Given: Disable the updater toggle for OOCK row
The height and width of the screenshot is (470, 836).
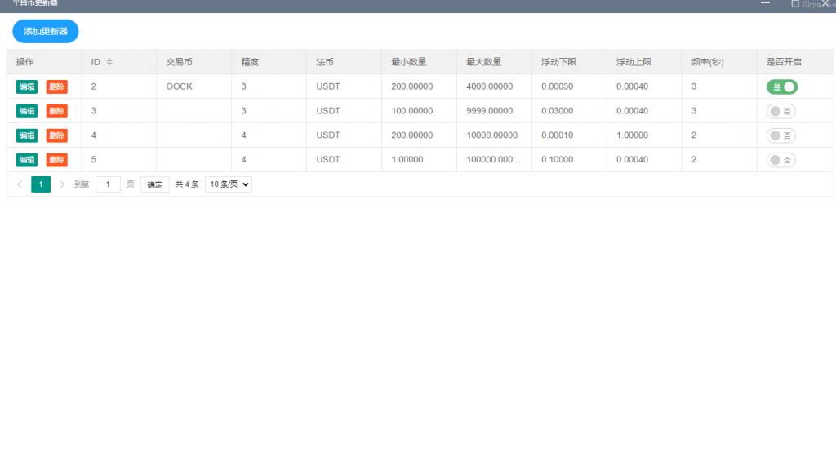Looking at the screenshot, I should tap(781, 86).
